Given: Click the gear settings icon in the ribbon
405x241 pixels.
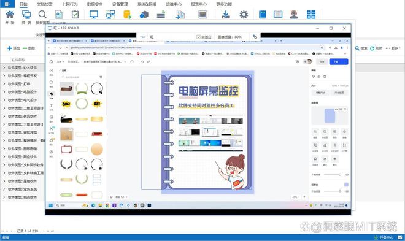Looking at the screenshot, I should tap(244, 15).
